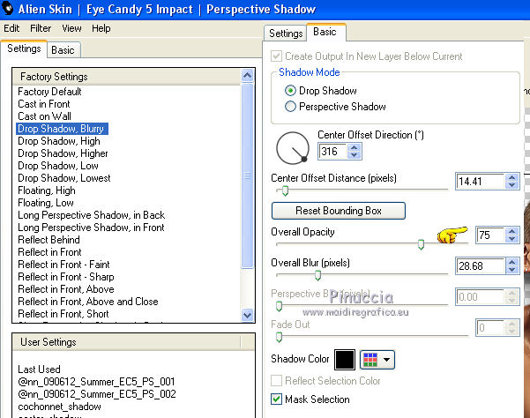Select Cast on Wall preset
This screenshot has height=418, width=530.
tap(44, 116)
